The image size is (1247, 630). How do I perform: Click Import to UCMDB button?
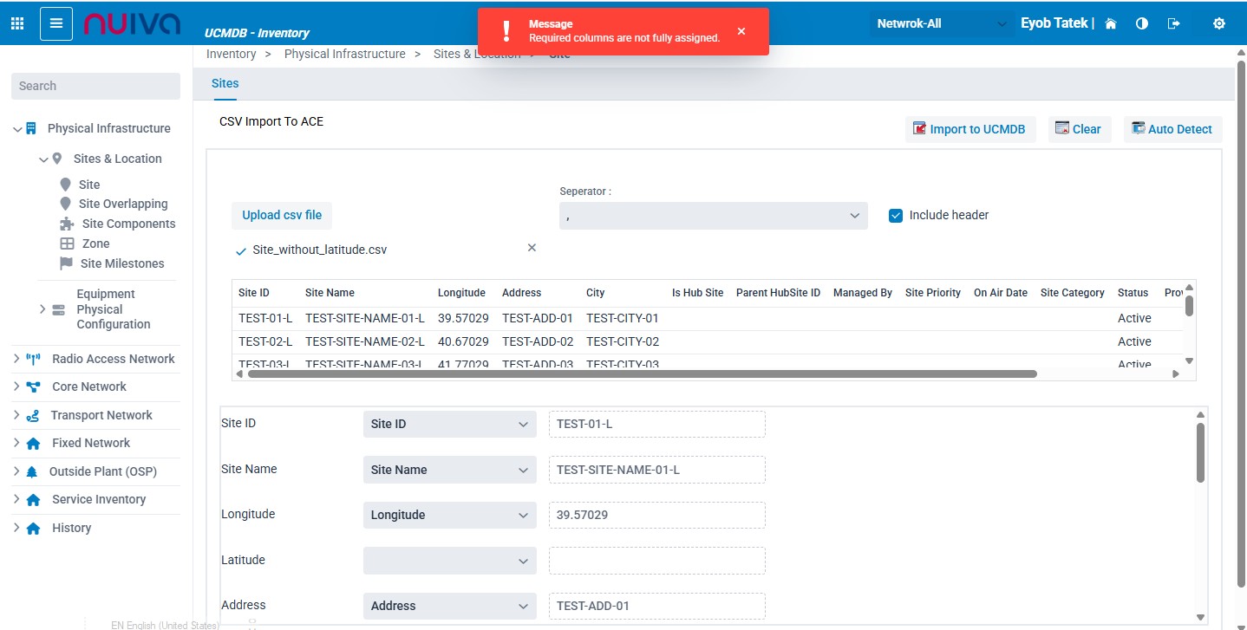[x=970, y=129]
